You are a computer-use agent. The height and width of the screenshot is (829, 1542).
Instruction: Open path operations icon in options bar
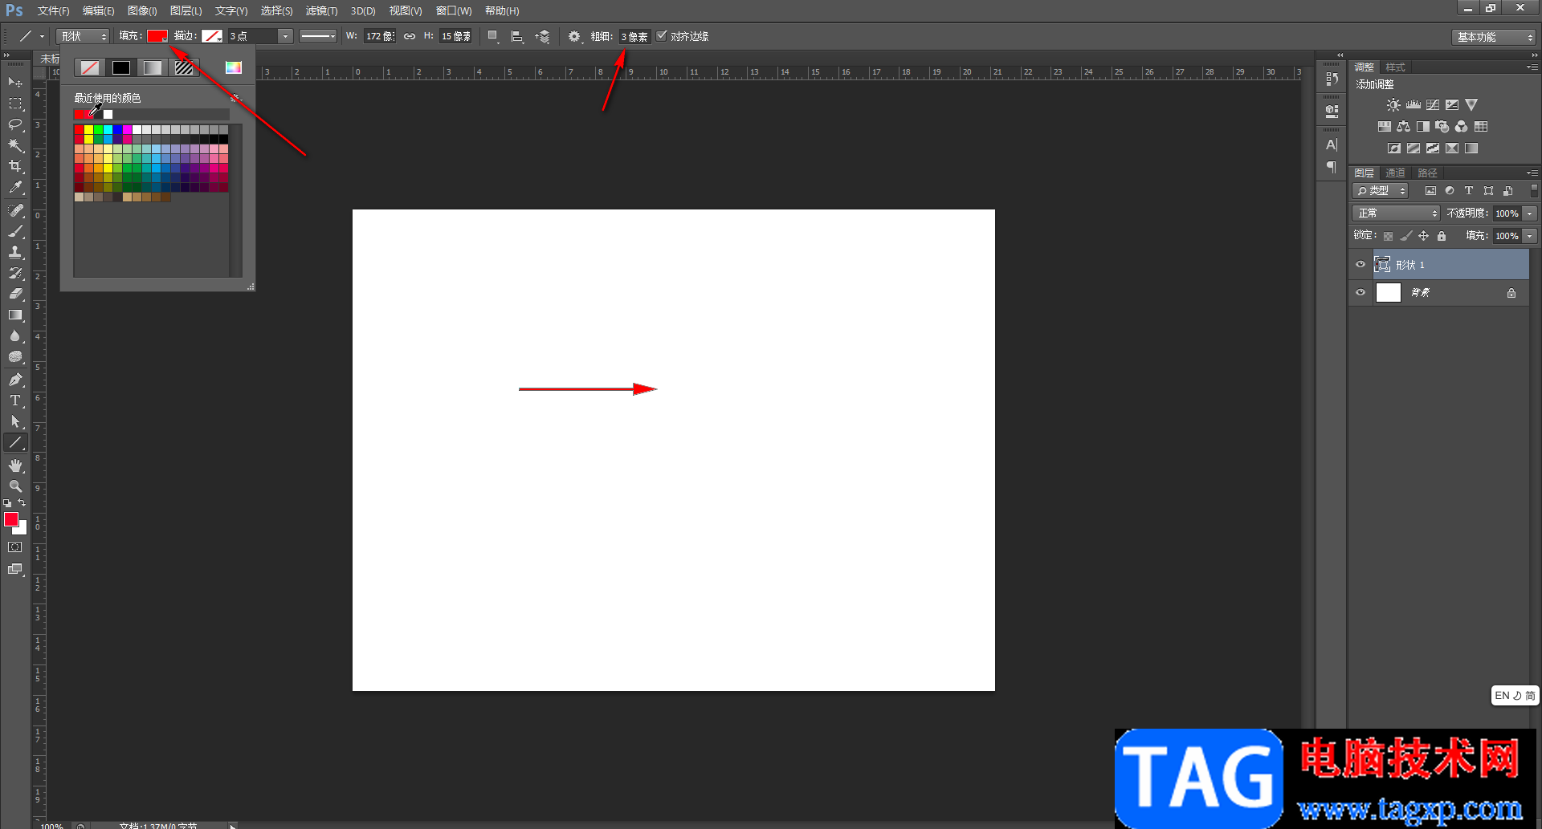click(x=493, y=36)
